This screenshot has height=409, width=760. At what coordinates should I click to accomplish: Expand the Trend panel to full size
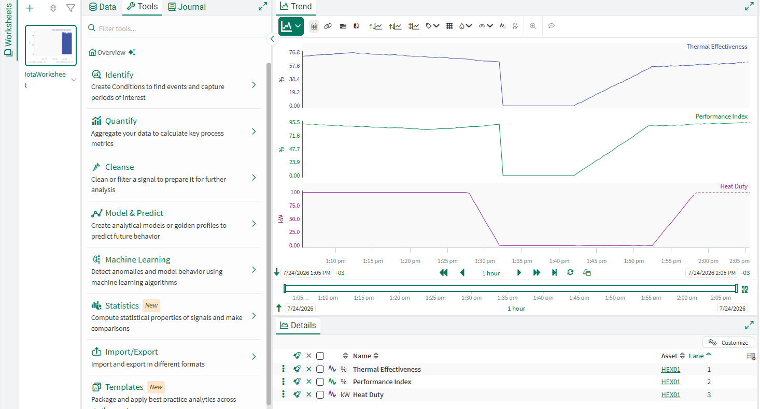[x=749, y=7]
